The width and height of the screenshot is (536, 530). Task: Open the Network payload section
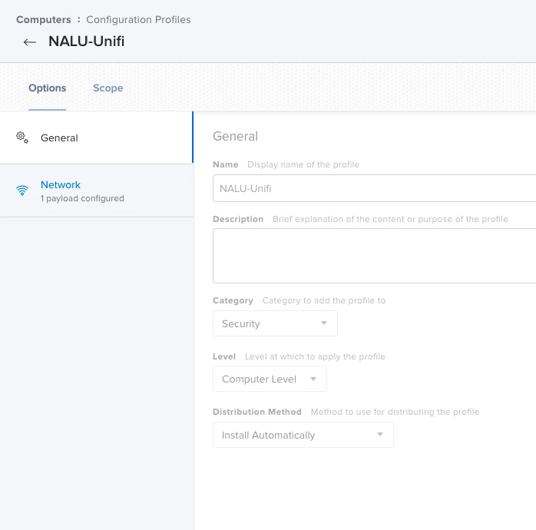(97, 190)
